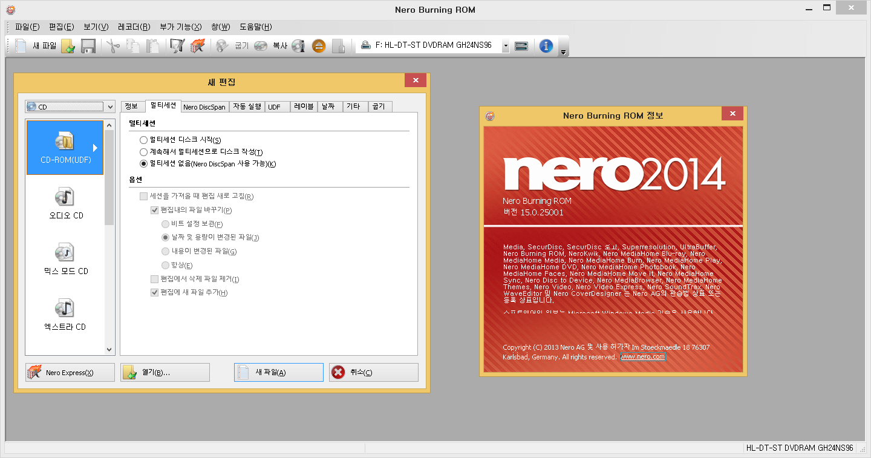The image size is (871, 458).
Task: Select the 오디오 CD compilation type
Action: 66,203
